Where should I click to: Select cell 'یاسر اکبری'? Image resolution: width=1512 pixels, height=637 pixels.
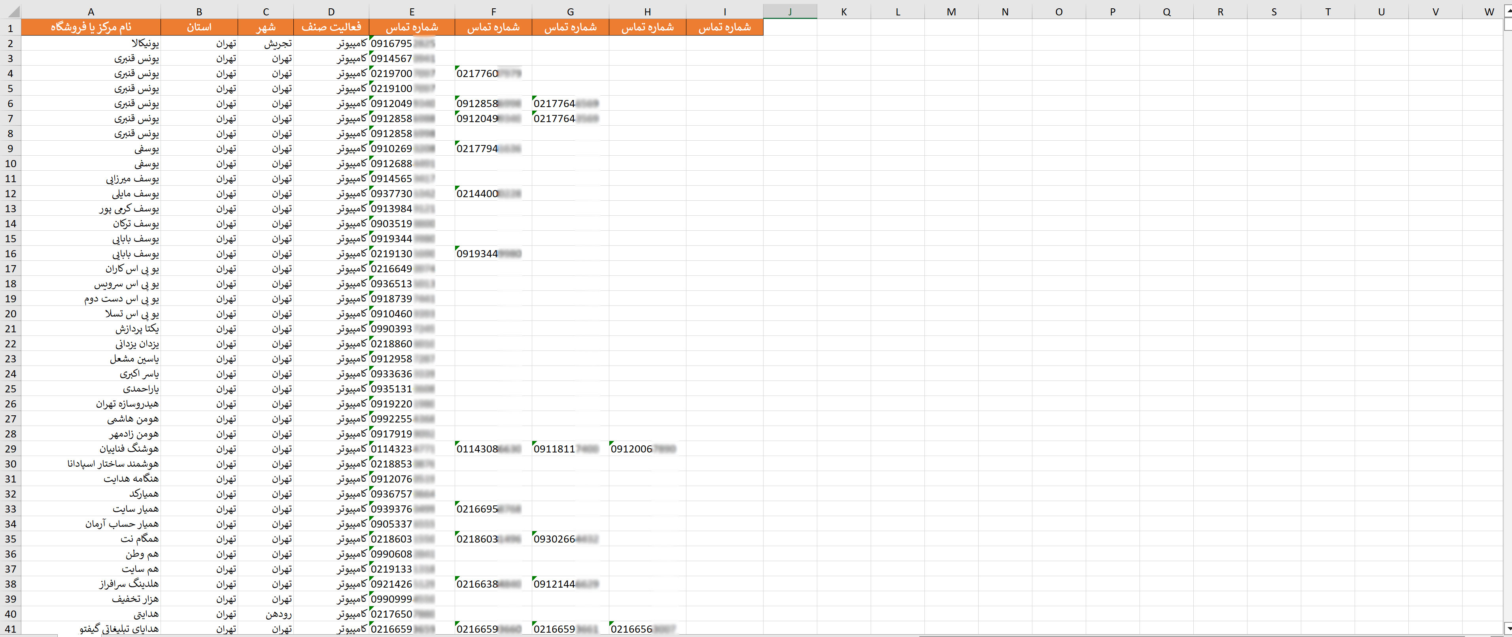click(x=91, y=374)
